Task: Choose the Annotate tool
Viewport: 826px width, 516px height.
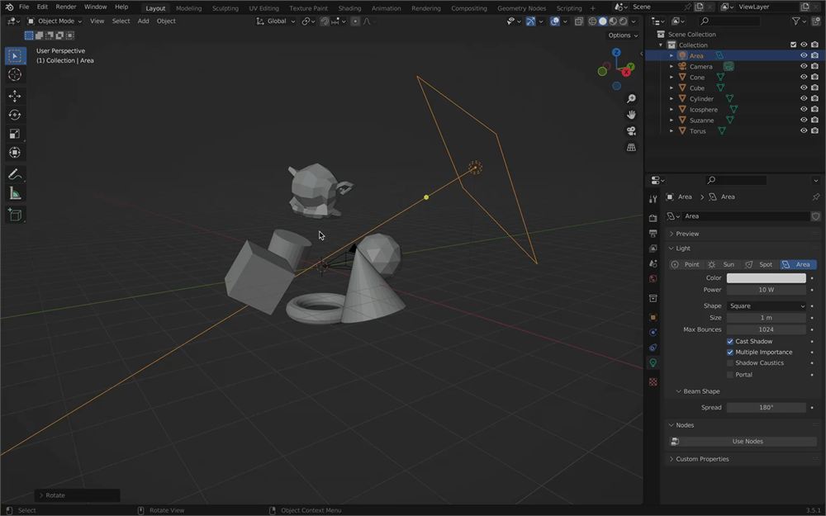Action: point(15,174)
